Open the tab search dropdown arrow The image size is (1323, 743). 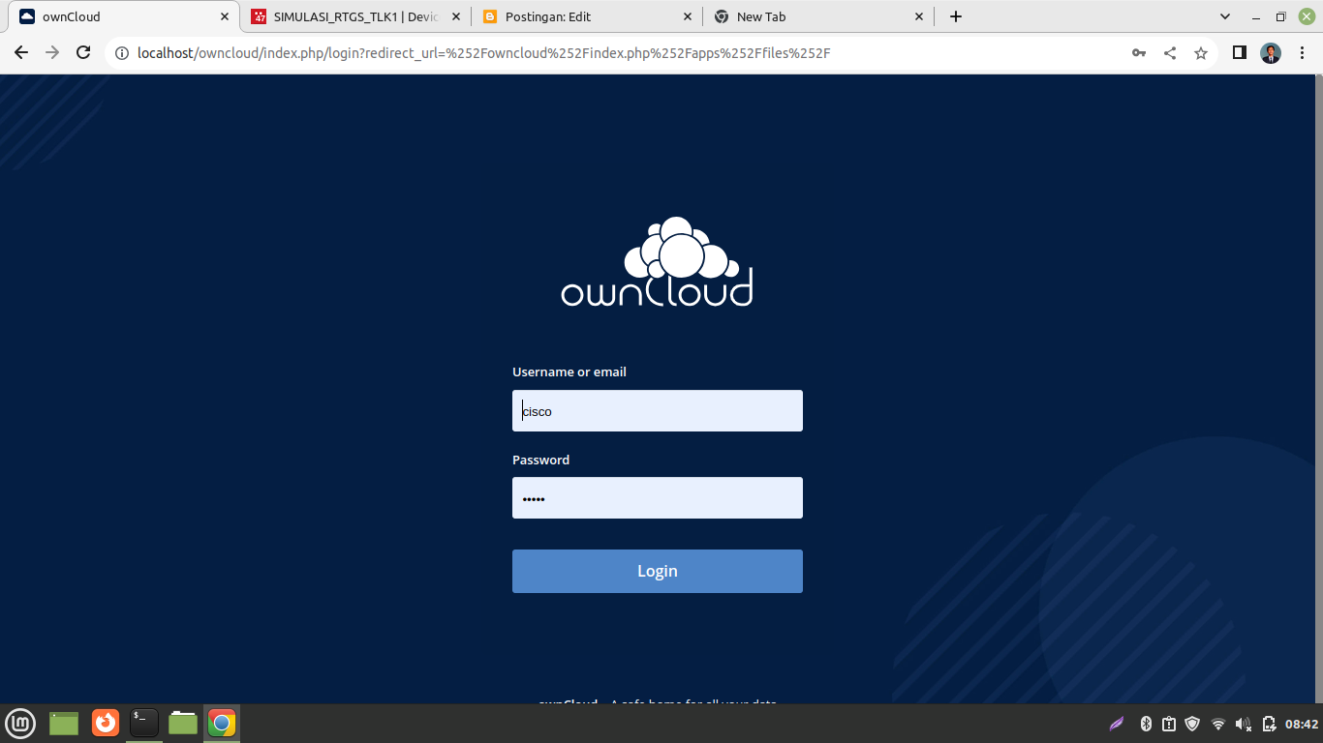1225,16
